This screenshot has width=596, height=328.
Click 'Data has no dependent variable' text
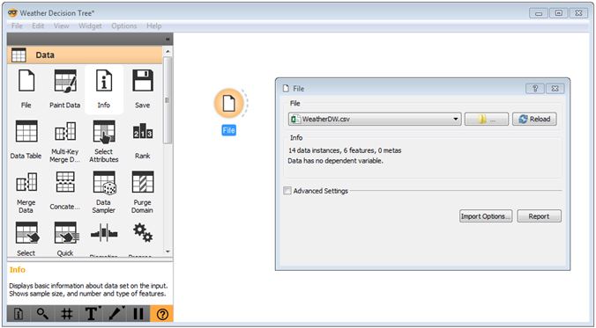[x=336, y=161]
